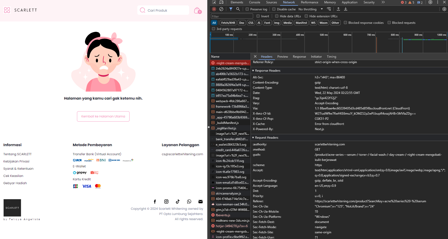Select the skincareanalyzer.js request row

click(x=230, y=193)
